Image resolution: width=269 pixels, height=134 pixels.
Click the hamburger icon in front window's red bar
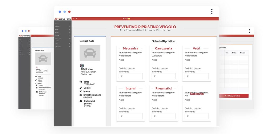tap(73, 19)
